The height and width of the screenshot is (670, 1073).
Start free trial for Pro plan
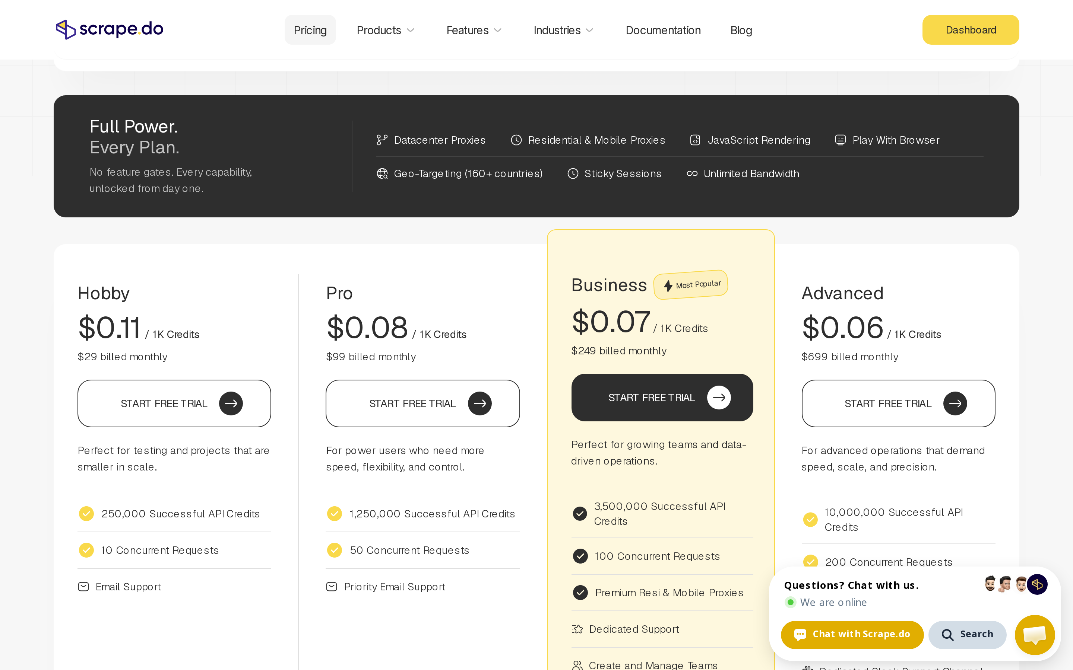[422, 403]
